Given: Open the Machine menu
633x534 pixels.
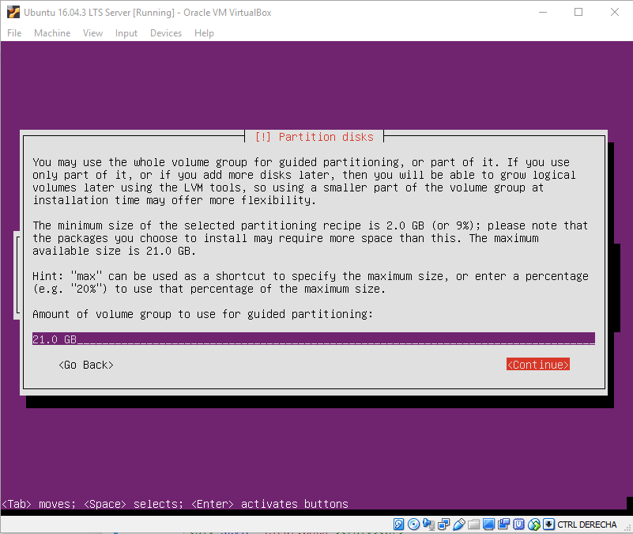Looking at the screenshot, I should [x=52, y=33].
